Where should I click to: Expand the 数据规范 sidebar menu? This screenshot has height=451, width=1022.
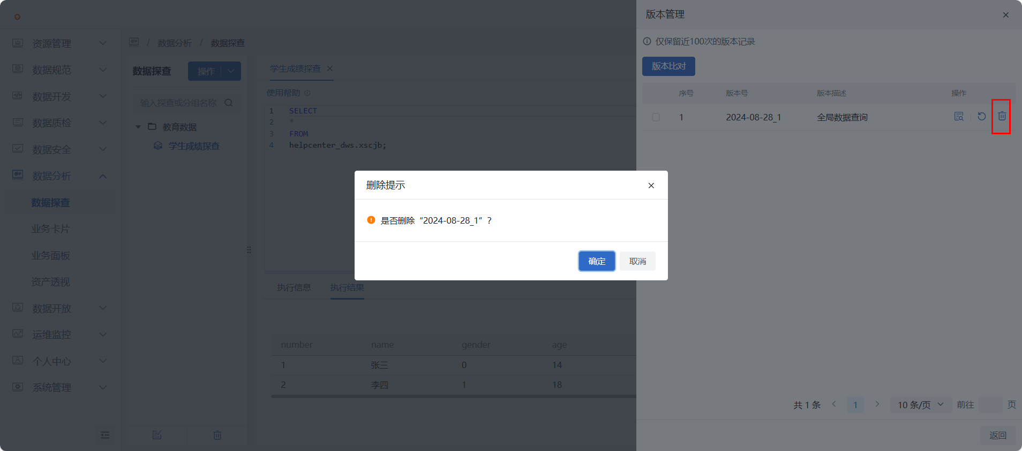pyautogui.click(x=103, y=70)
